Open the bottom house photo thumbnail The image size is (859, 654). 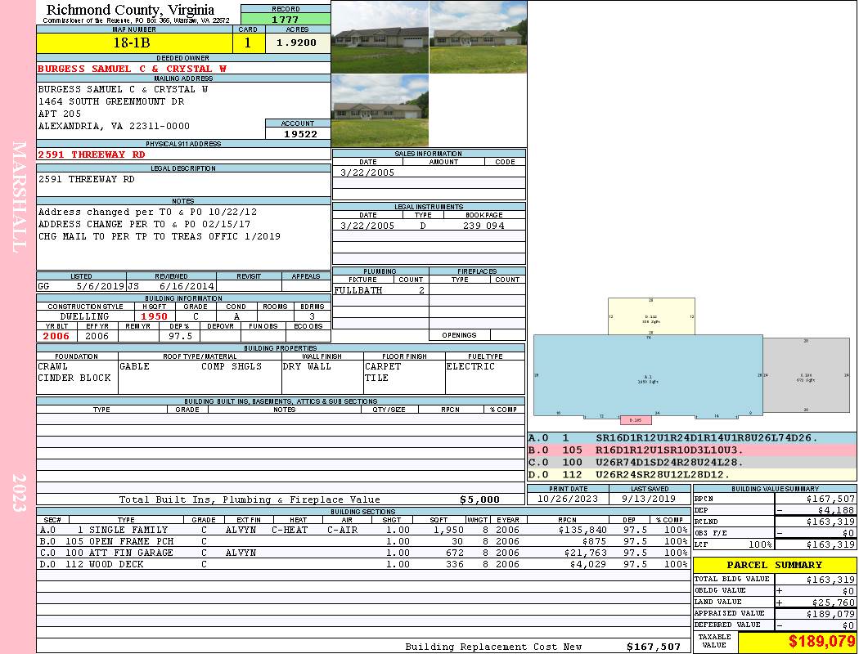380,110
